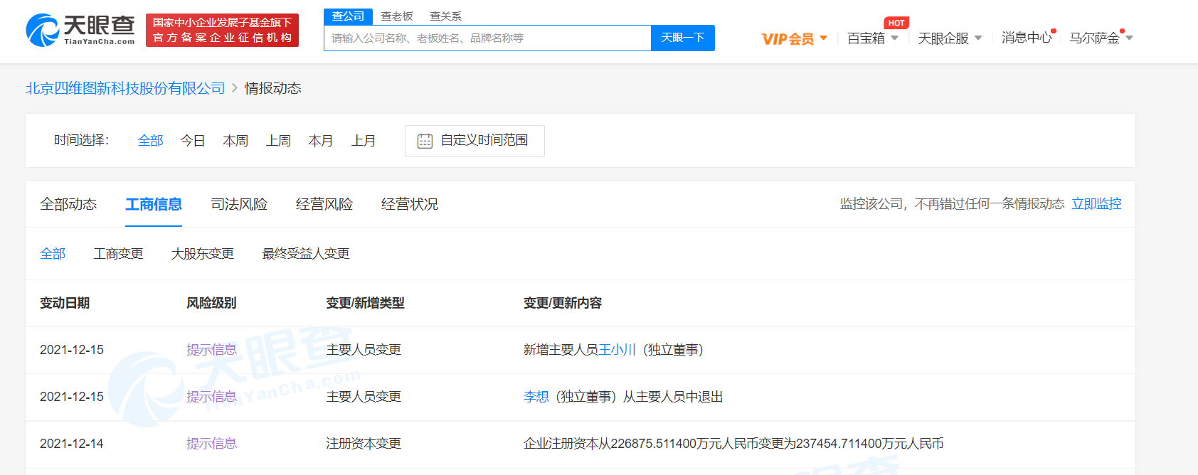This screenshot has width=1198, height=475.
Task: Select the 全部 sub-filter under 工商信息
Action: (x=53, y=254)
